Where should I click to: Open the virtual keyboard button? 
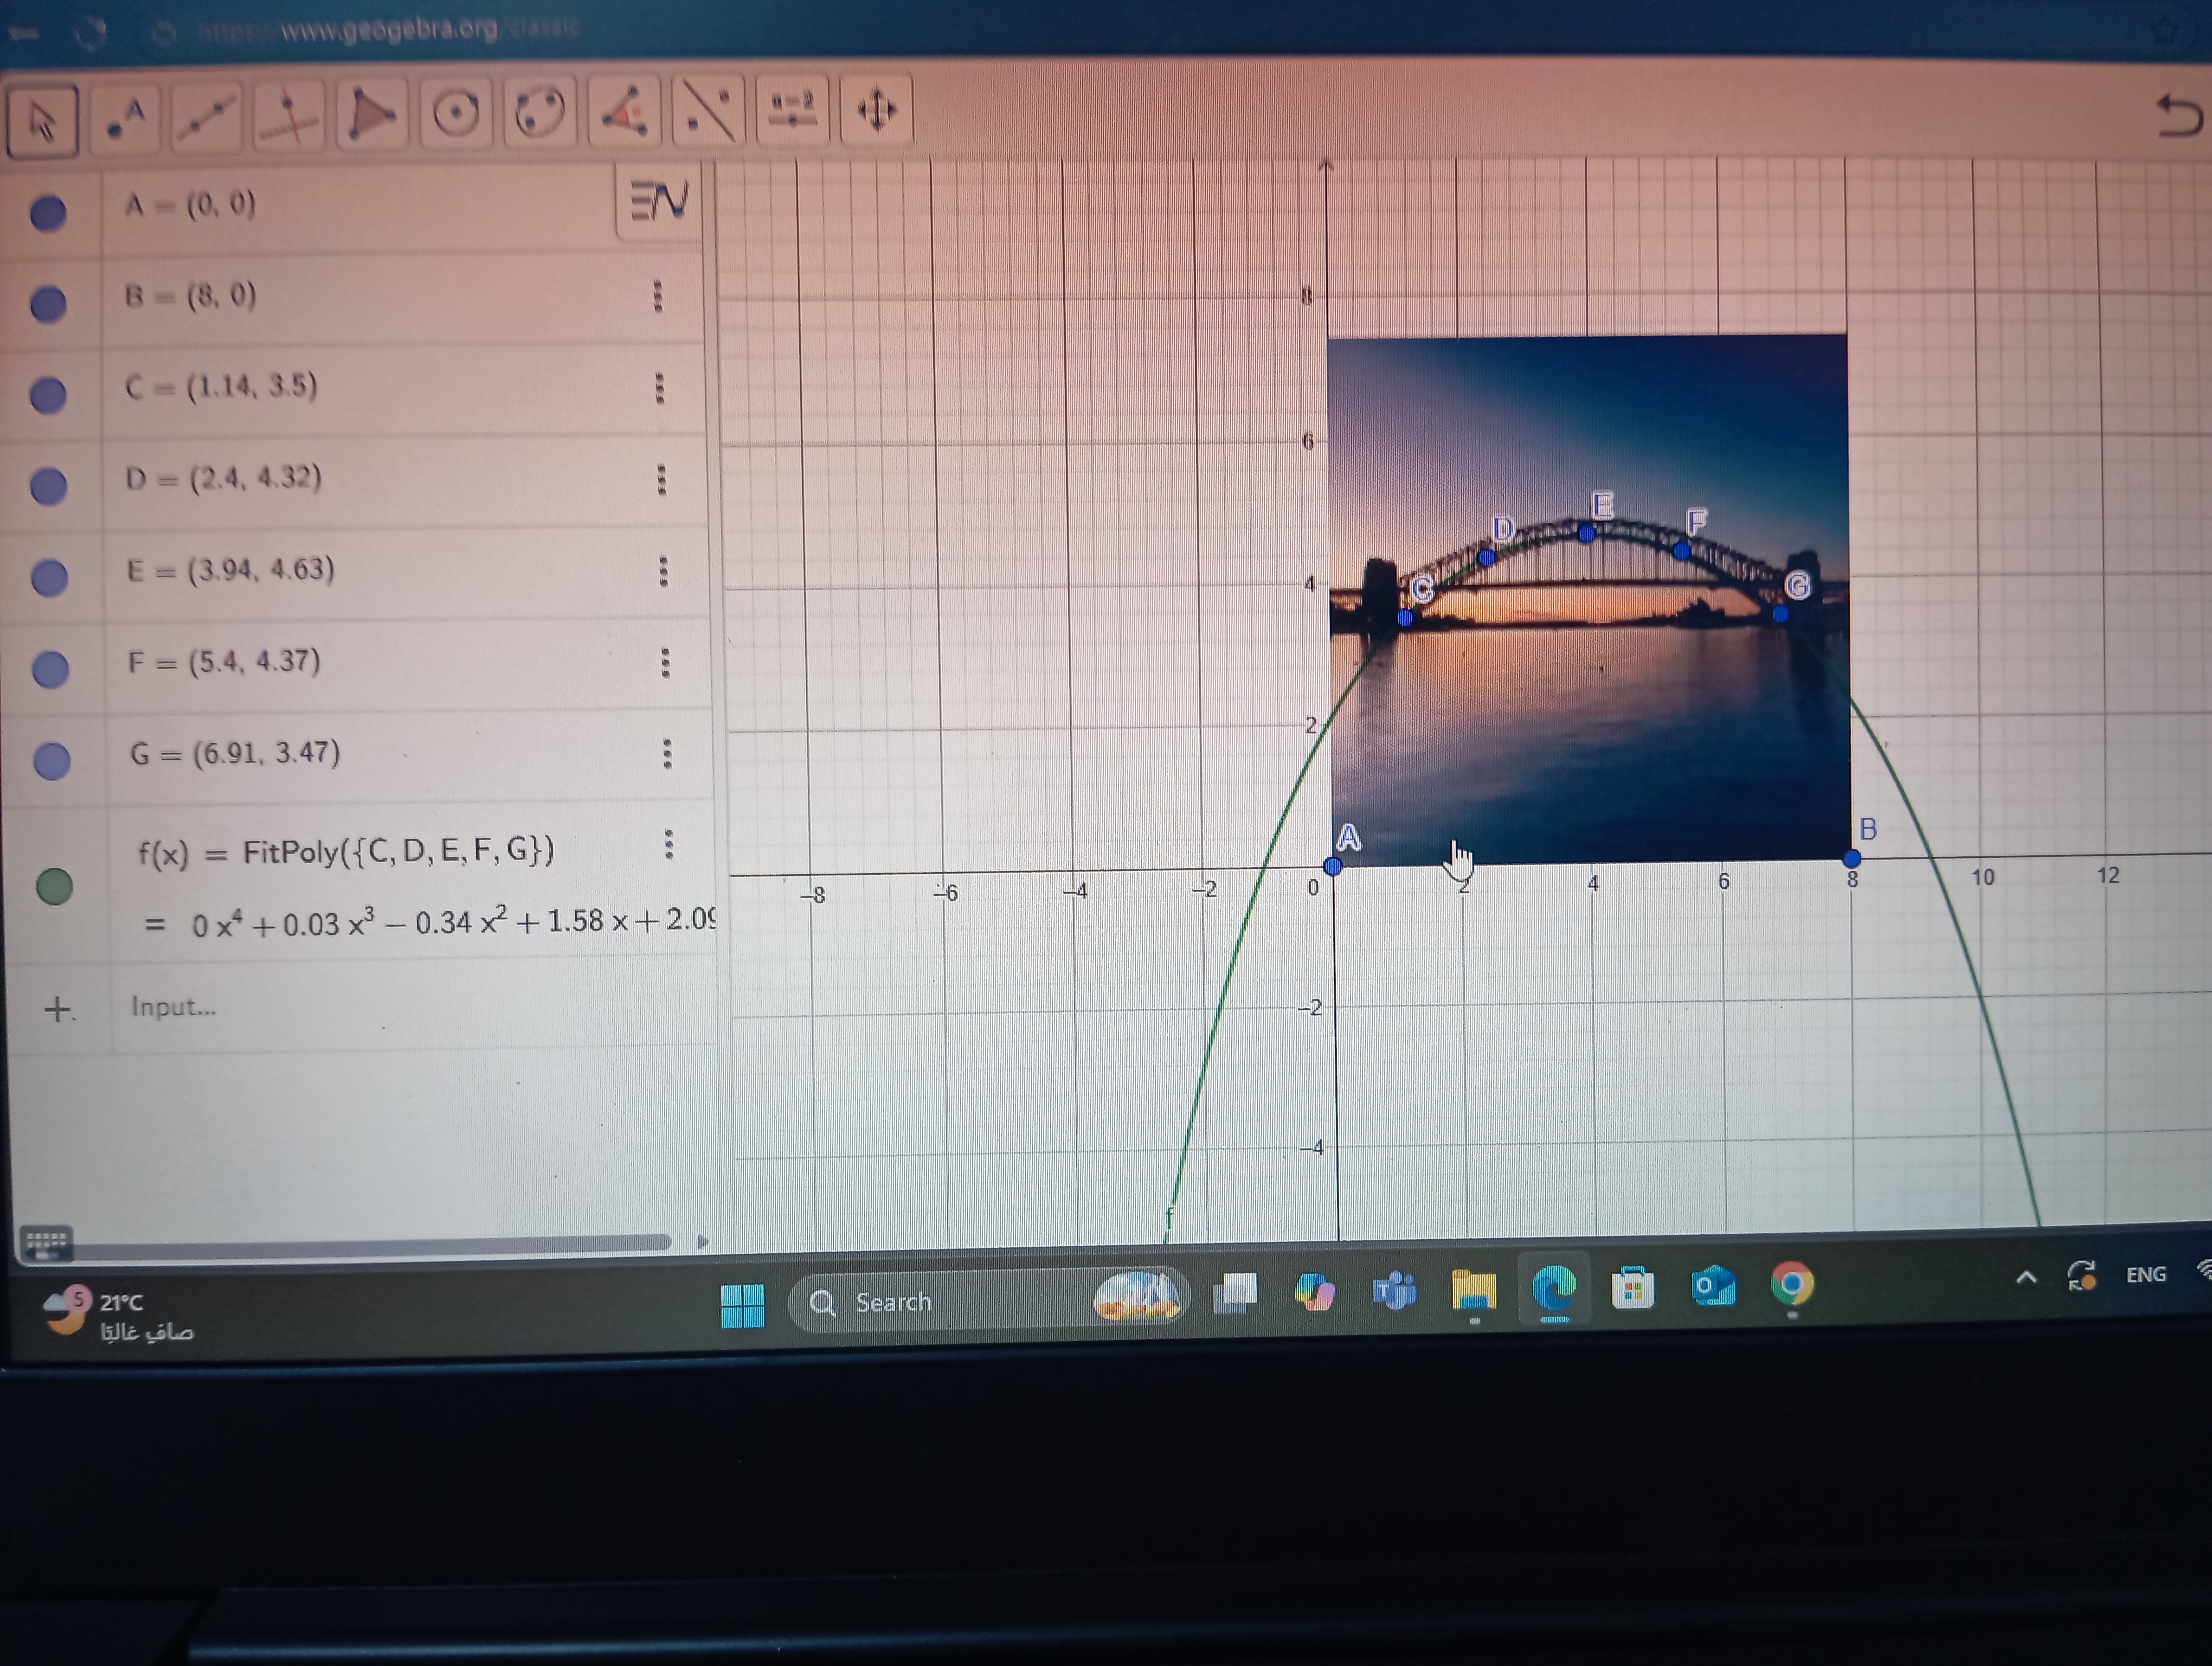click(46, 1243)
